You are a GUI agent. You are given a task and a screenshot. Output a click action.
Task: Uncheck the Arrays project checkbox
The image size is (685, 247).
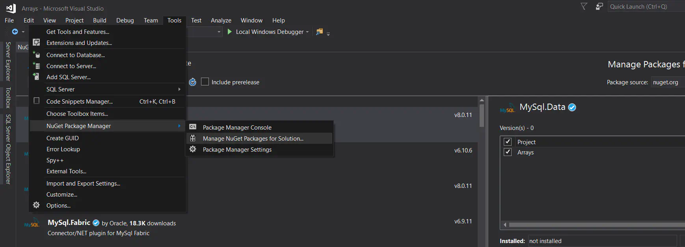coord(508,152)
